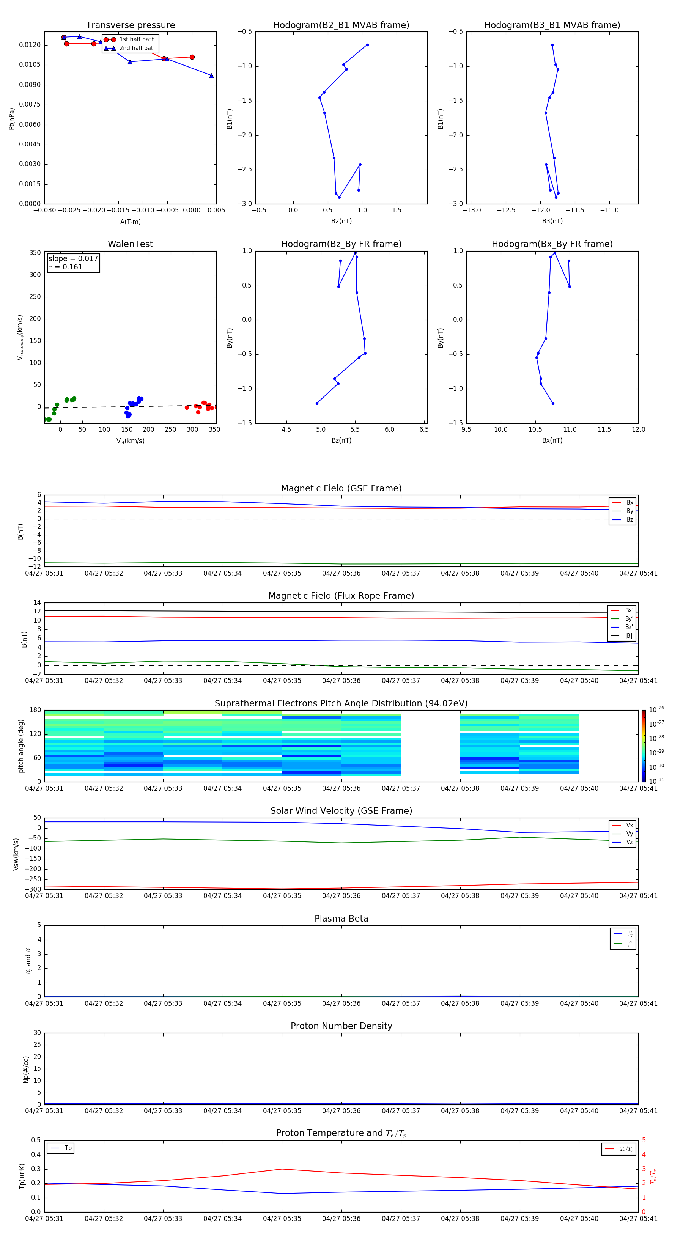The height and width of the screenshot is (1252, 683).
Task: Click the Tp legend in temperature plot
Action: pos(61,1148)
